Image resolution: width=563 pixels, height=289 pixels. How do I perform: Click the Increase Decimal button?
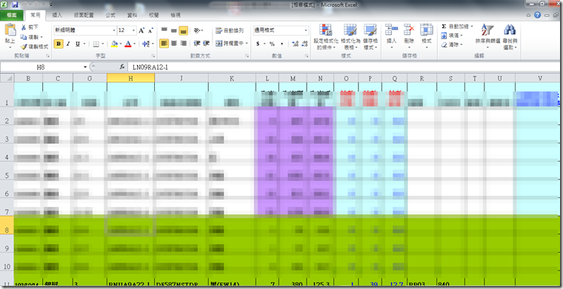tap(295, 44)
